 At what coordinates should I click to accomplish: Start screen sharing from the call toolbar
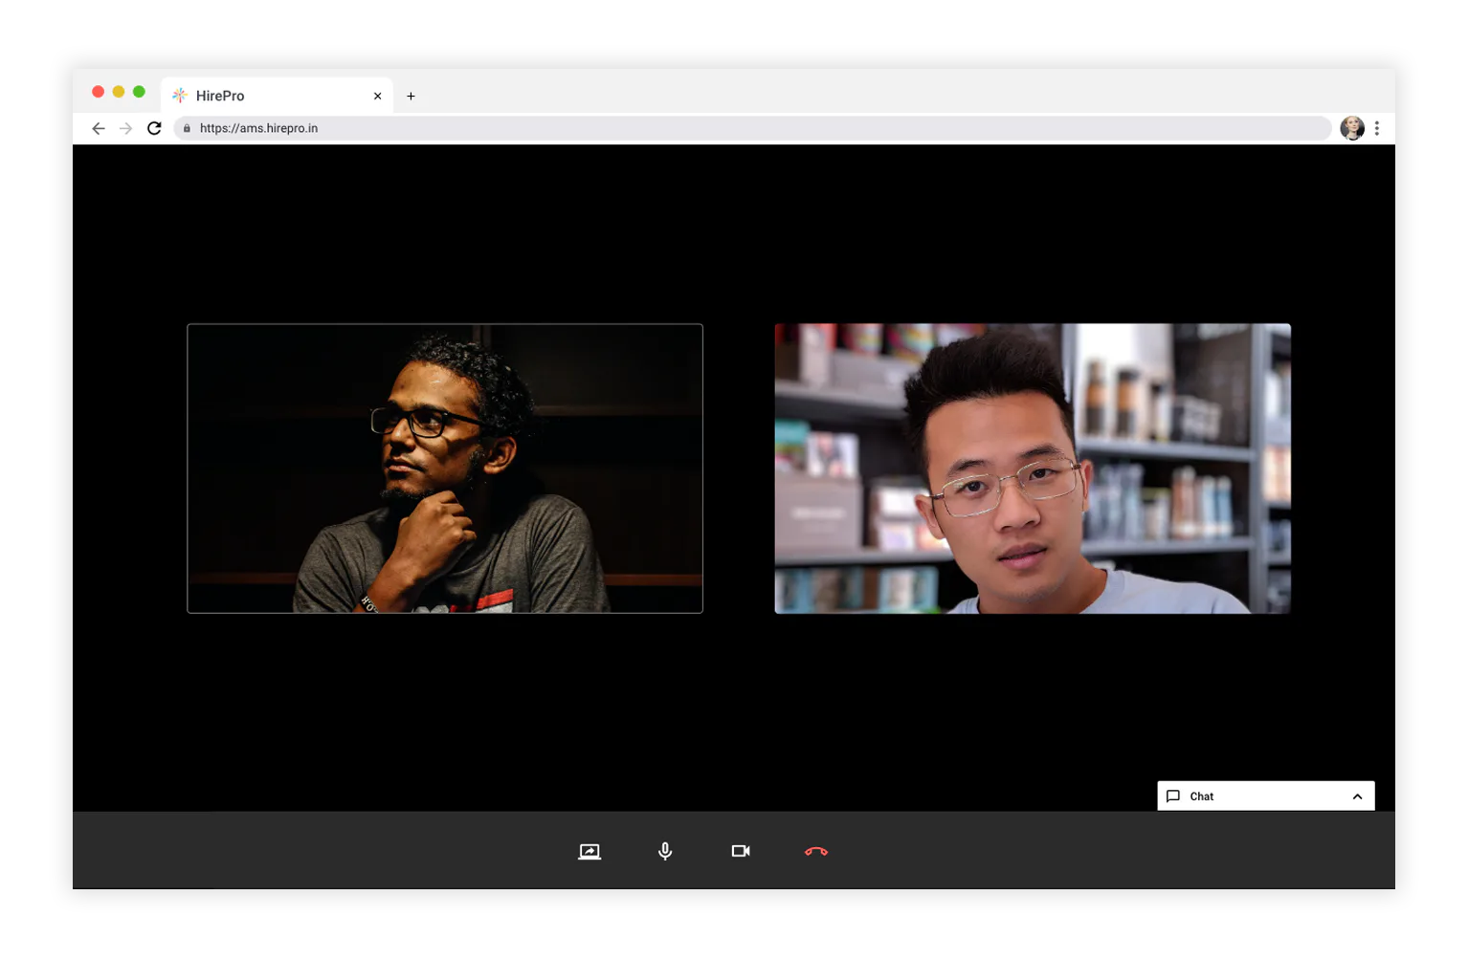pyautogui.click(x=589, y=851)
